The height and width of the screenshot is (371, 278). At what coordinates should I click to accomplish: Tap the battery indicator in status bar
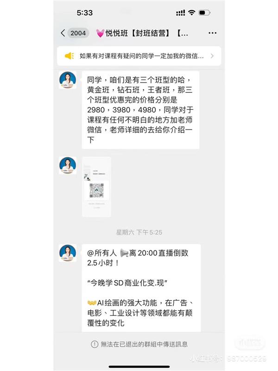point(204,13)
